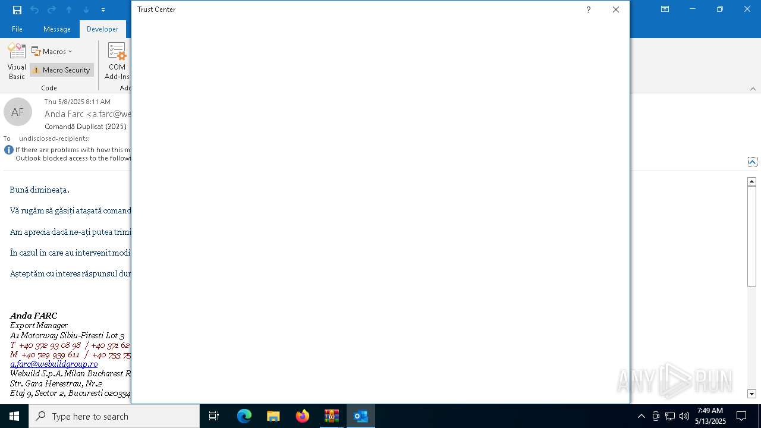The width and height of the screenshot is (761, 428).
Task: Click the message body scrollbar down arrow
Action: pyautogui.click(x=751, y=394)
